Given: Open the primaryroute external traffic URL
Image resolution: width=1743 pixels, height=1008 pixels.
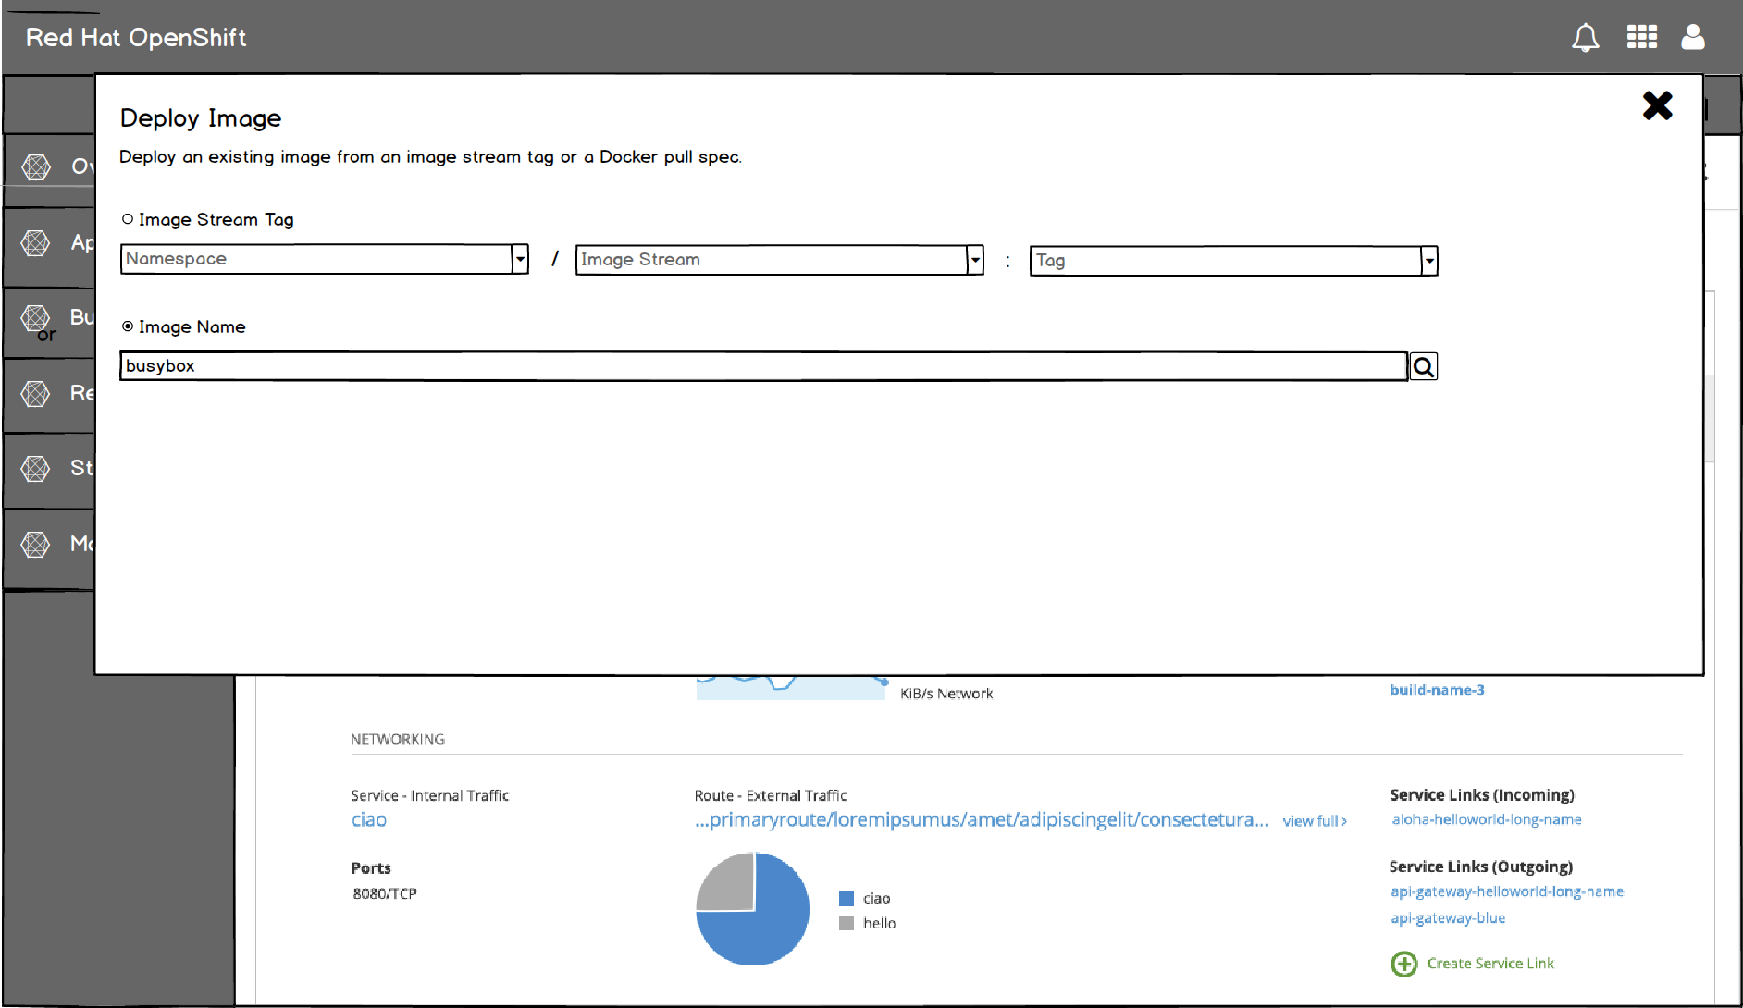Looking at the screenshot, I should [x=982, y=820].
